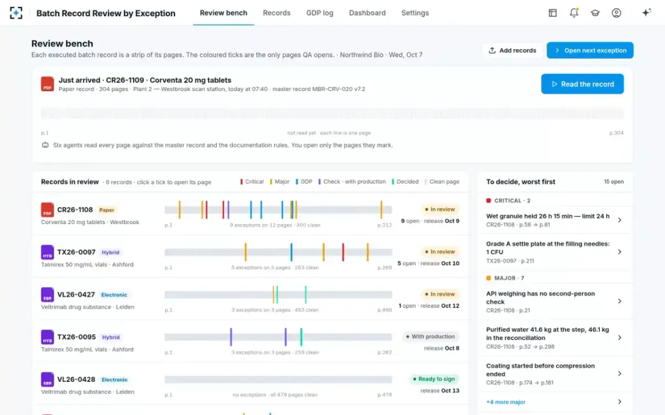The image size is (665, 415).
Task: Expand Wet granule held 26 h chevron
Action: 620,220
